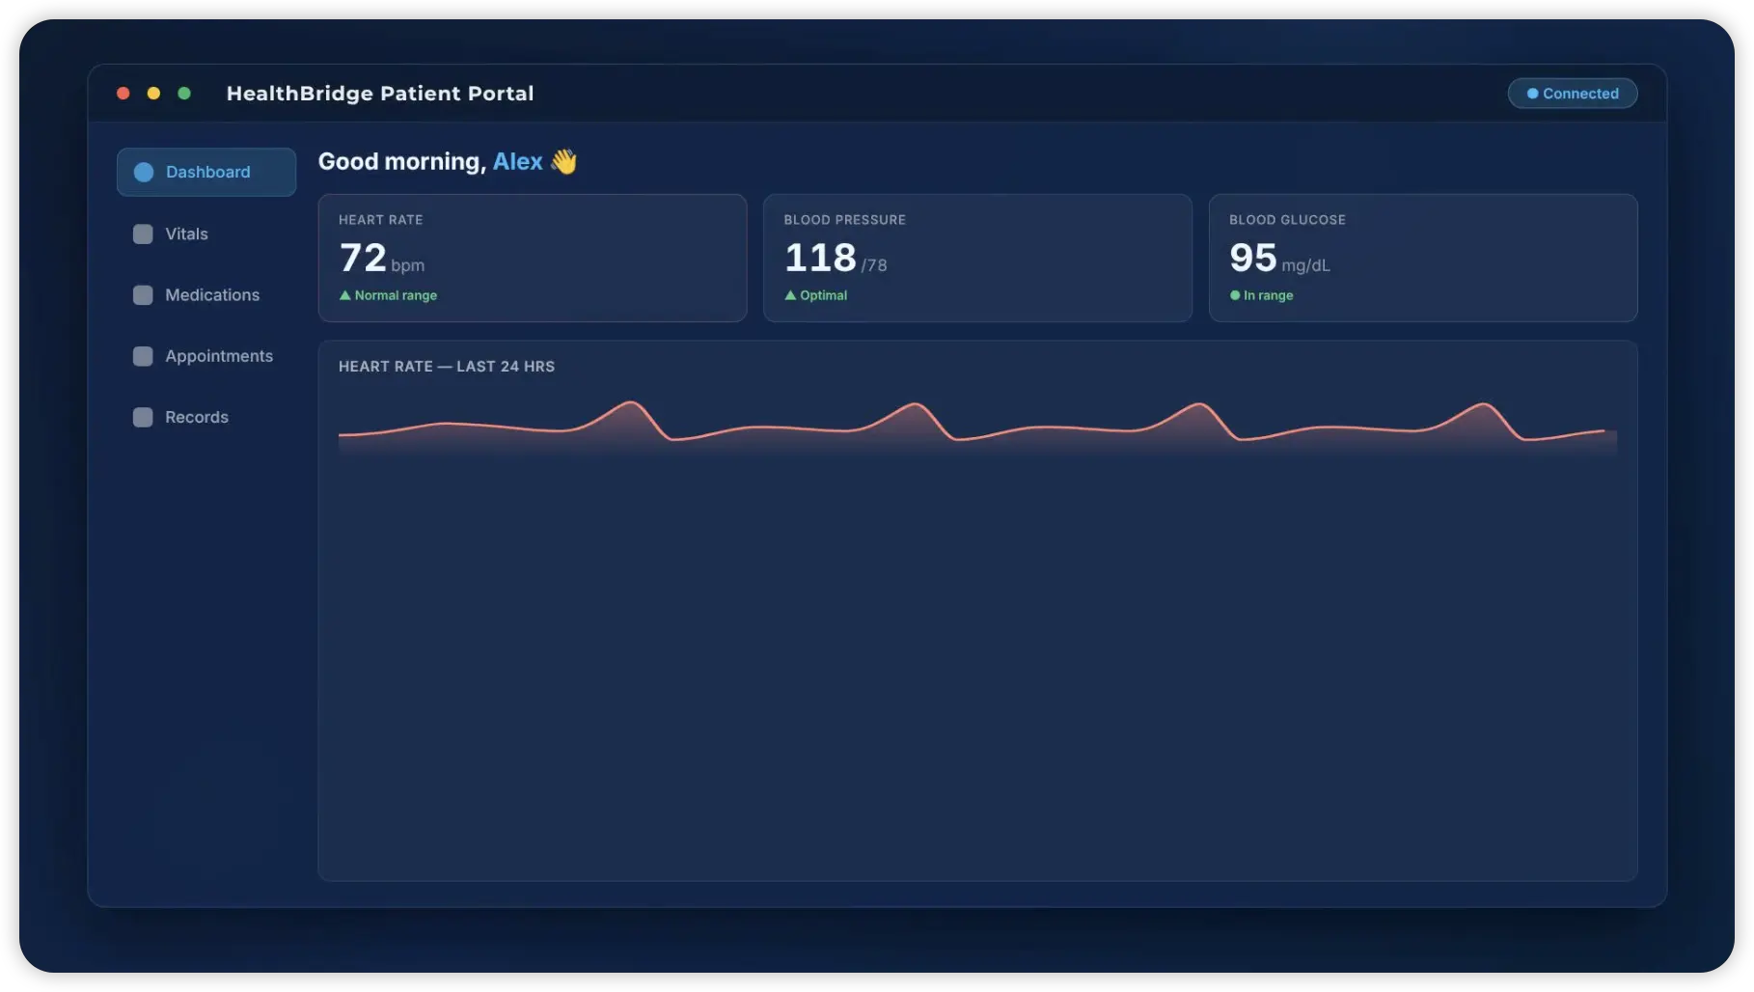Click the Normal range triangle indicator

[x=344, y=295]
